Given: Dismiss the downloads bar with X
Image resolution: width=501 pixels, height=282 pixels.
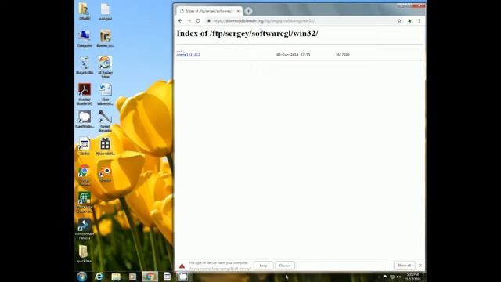Looking at the screenshot, I should (x=420, y=266).
